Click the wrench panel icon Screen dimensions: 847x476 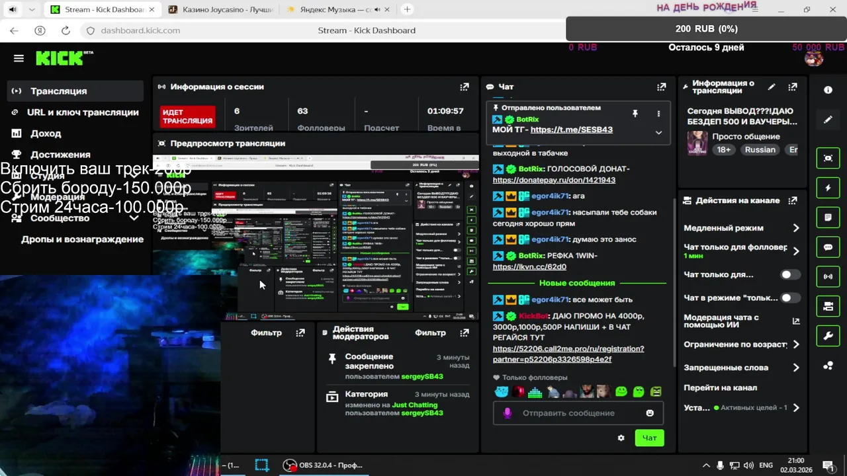(828, 336)
